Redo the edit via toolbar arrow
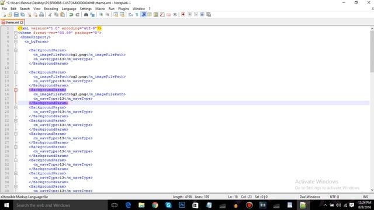This screenshot has height=210, width=374. (x=77, y=15)
